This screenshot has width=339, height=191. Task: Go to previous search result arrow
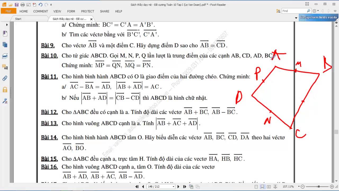coord(322,11)
